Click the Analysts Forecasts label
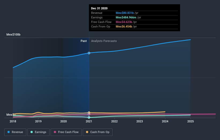This screenshot has width=220, height=140. pyautogui.click(x=104, y=41)
